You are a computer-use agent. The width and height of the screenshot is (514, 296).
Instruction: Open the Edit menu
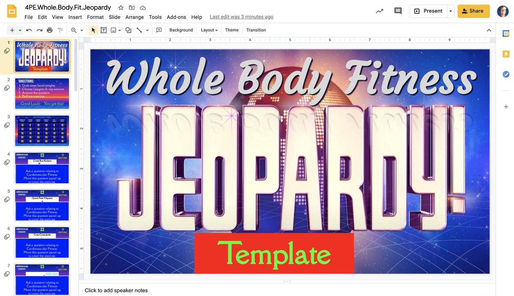(42, 17)
